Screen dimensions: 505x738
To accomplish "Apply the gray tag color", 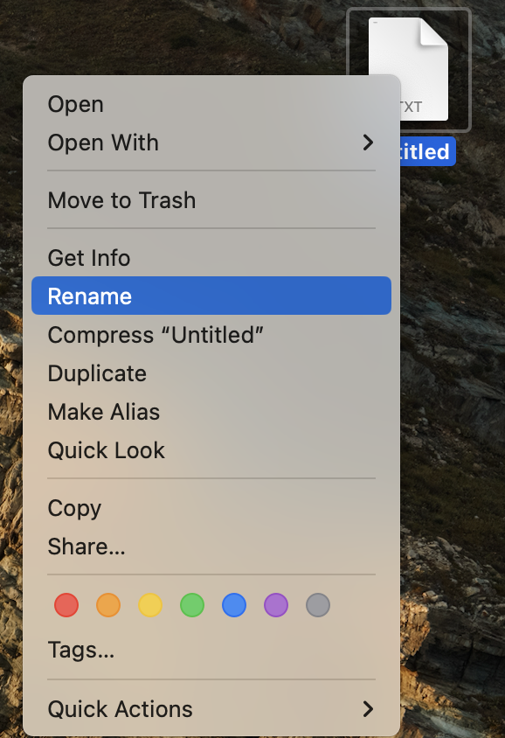I will tap(318, 605).
